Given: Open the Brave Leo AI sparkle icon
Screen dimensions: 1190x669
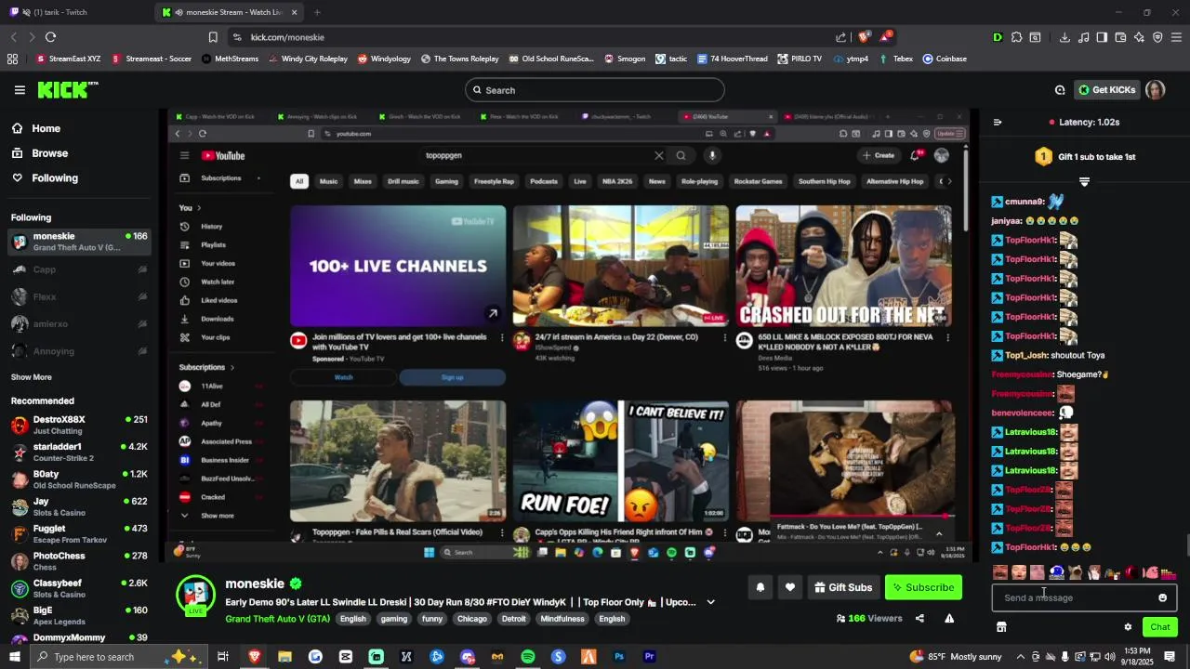Looking at the screenshot, I should 1140,37.
